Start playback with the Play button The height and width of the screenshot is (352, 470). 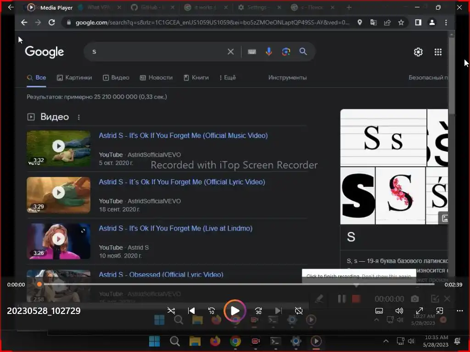coord(235,311)
